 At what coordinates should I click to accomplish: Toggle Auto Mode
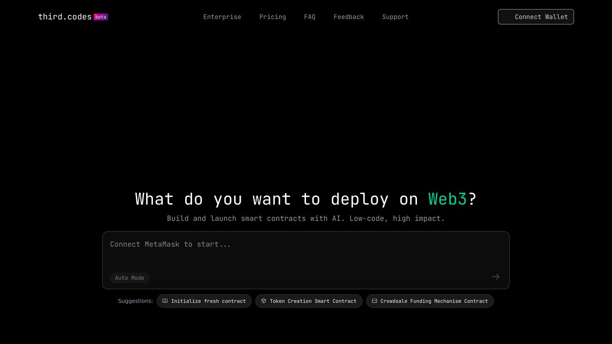129,278
